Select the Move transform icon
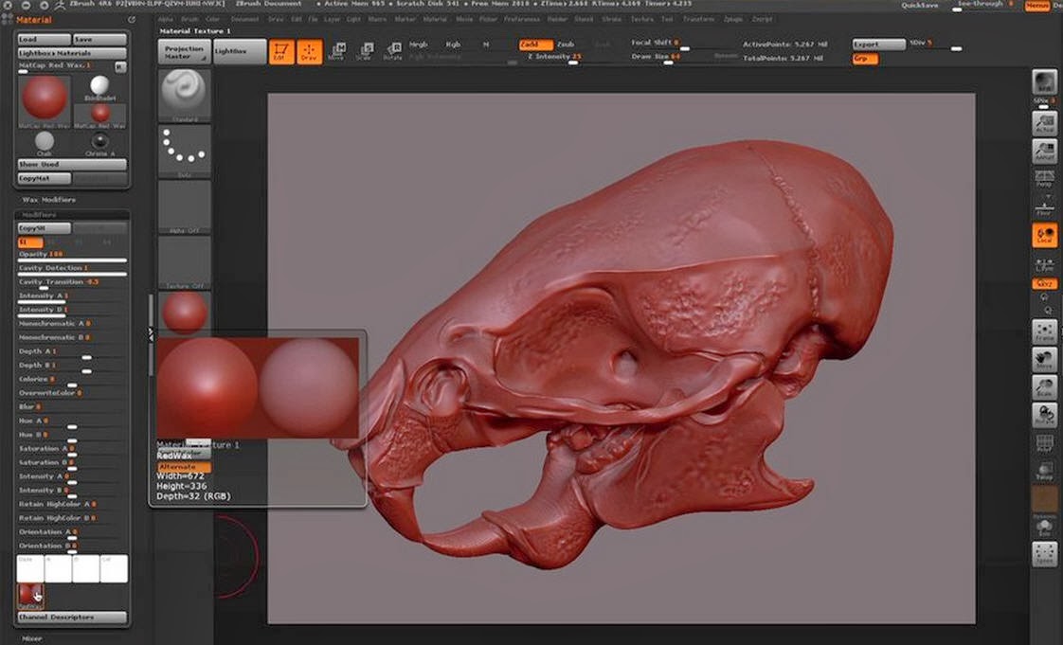The image size is (1063, 645). point(336,51)
